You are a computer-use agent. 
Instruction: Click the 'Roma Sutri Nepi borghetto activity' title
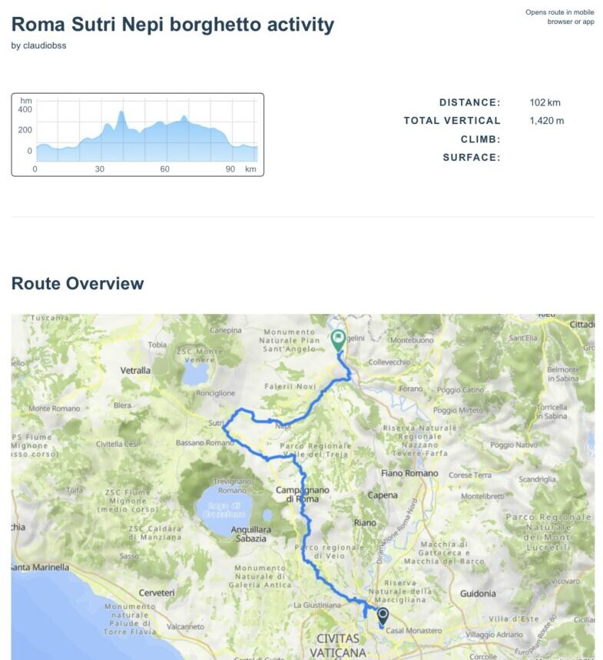(173, 25)
